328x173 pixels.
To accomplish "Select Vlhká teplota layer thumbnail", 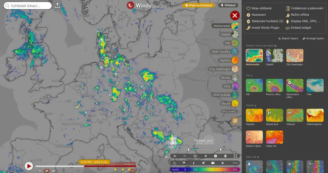I will click(315, 115).
